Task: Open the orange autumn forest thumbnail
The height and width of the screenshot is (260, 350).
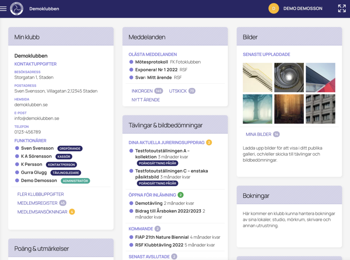Action: [x=289, y=109]
